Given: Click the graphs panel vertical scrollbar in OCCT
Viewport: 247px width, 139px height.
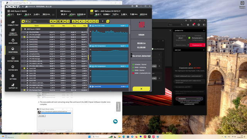Looking at the screenshot, I should tap(130, 30).
